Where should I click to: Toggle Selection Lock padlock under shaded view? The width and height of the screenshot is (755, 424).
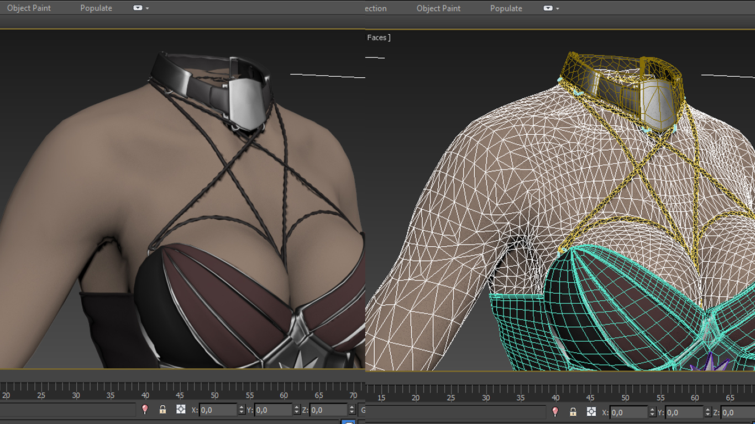(x=162, y=410)
